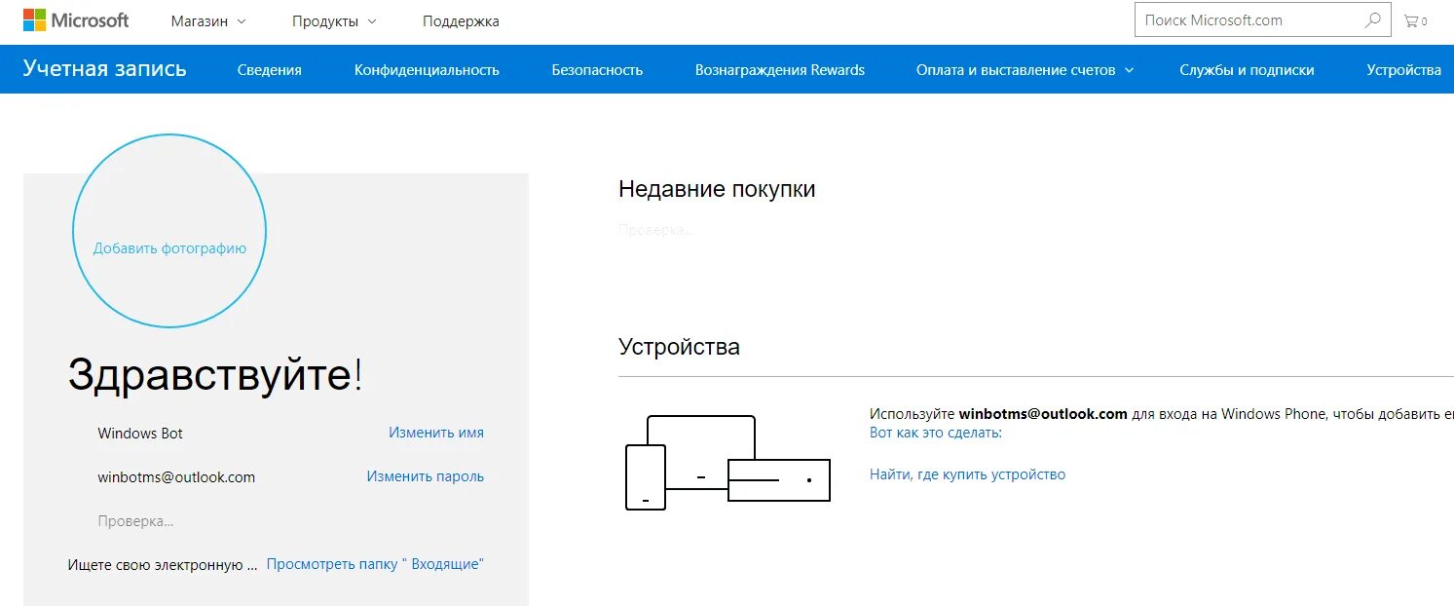Open the Поддержка menu item
This screenshot has height=606, width=1454.
[461, 20]
